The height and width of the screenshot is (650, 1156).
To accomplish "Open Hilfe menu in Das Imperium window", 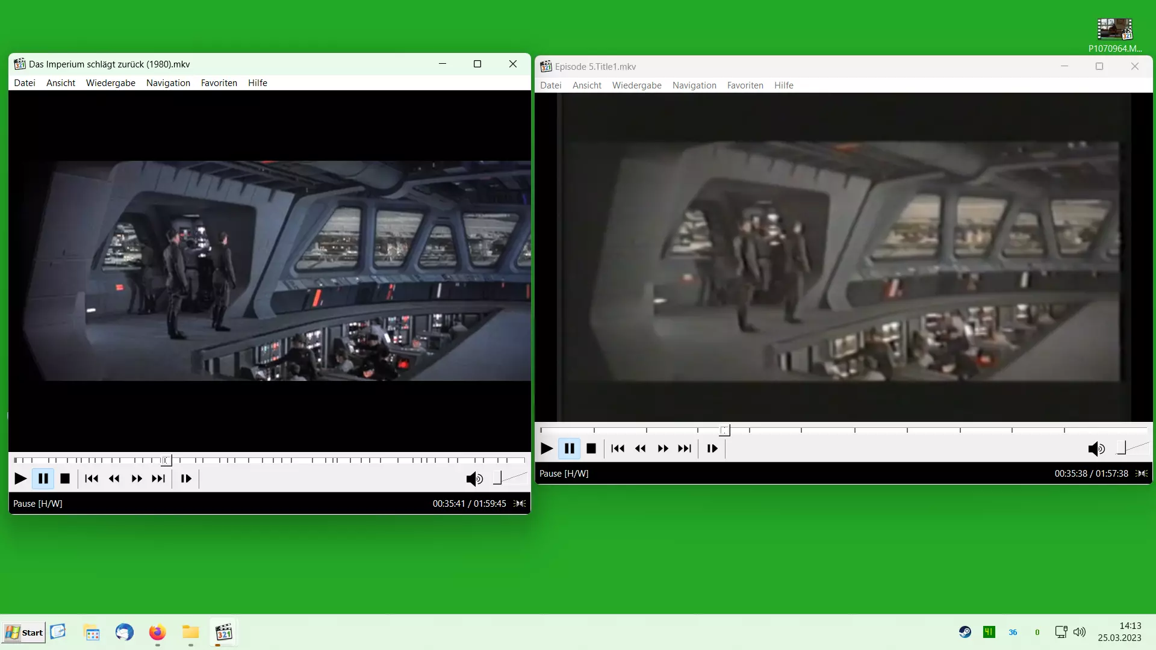I will point(258,83).
